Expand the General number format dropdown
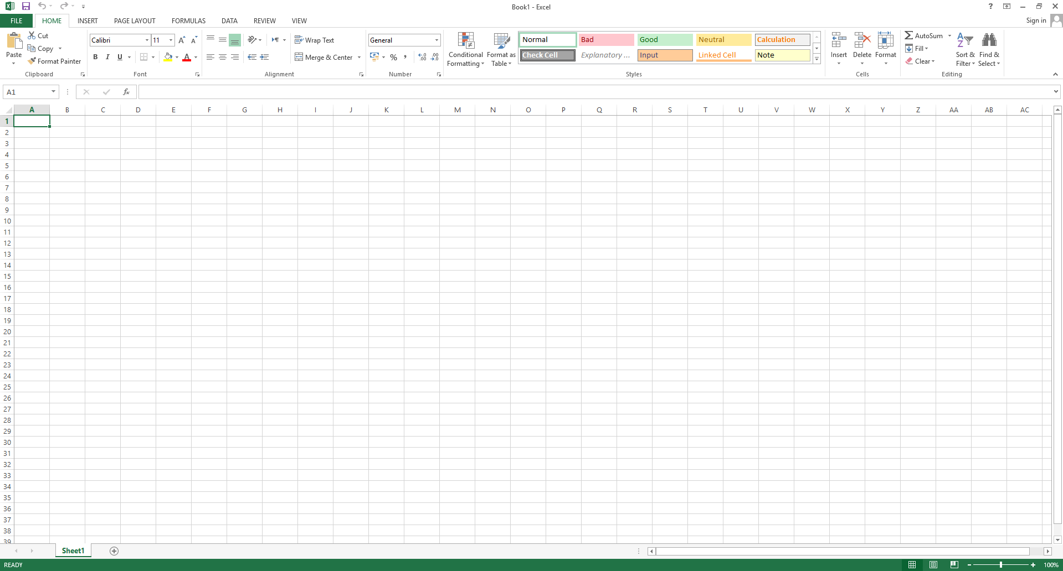The image size is (1063, 571). coord(437,40)
